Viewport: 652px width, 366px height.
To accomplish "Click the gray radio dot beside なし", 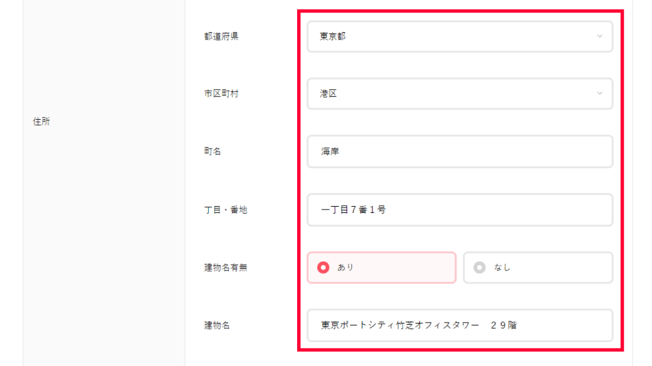I will [x=479, y=268].
